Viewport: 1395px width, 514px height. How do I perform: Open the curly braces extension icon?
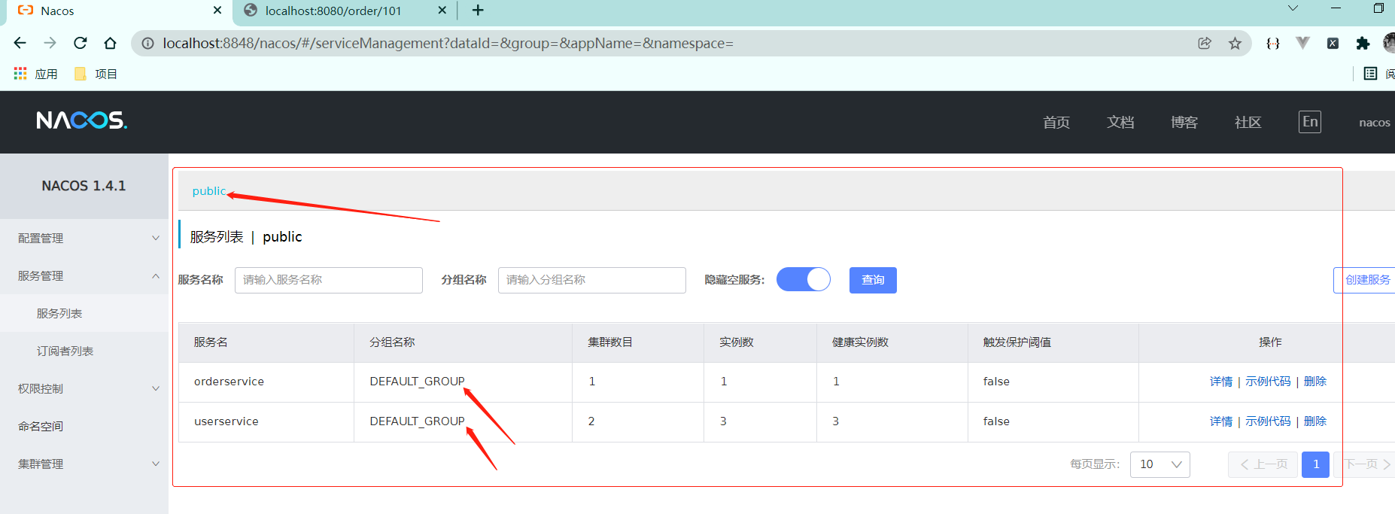(x=1273, y=43)
